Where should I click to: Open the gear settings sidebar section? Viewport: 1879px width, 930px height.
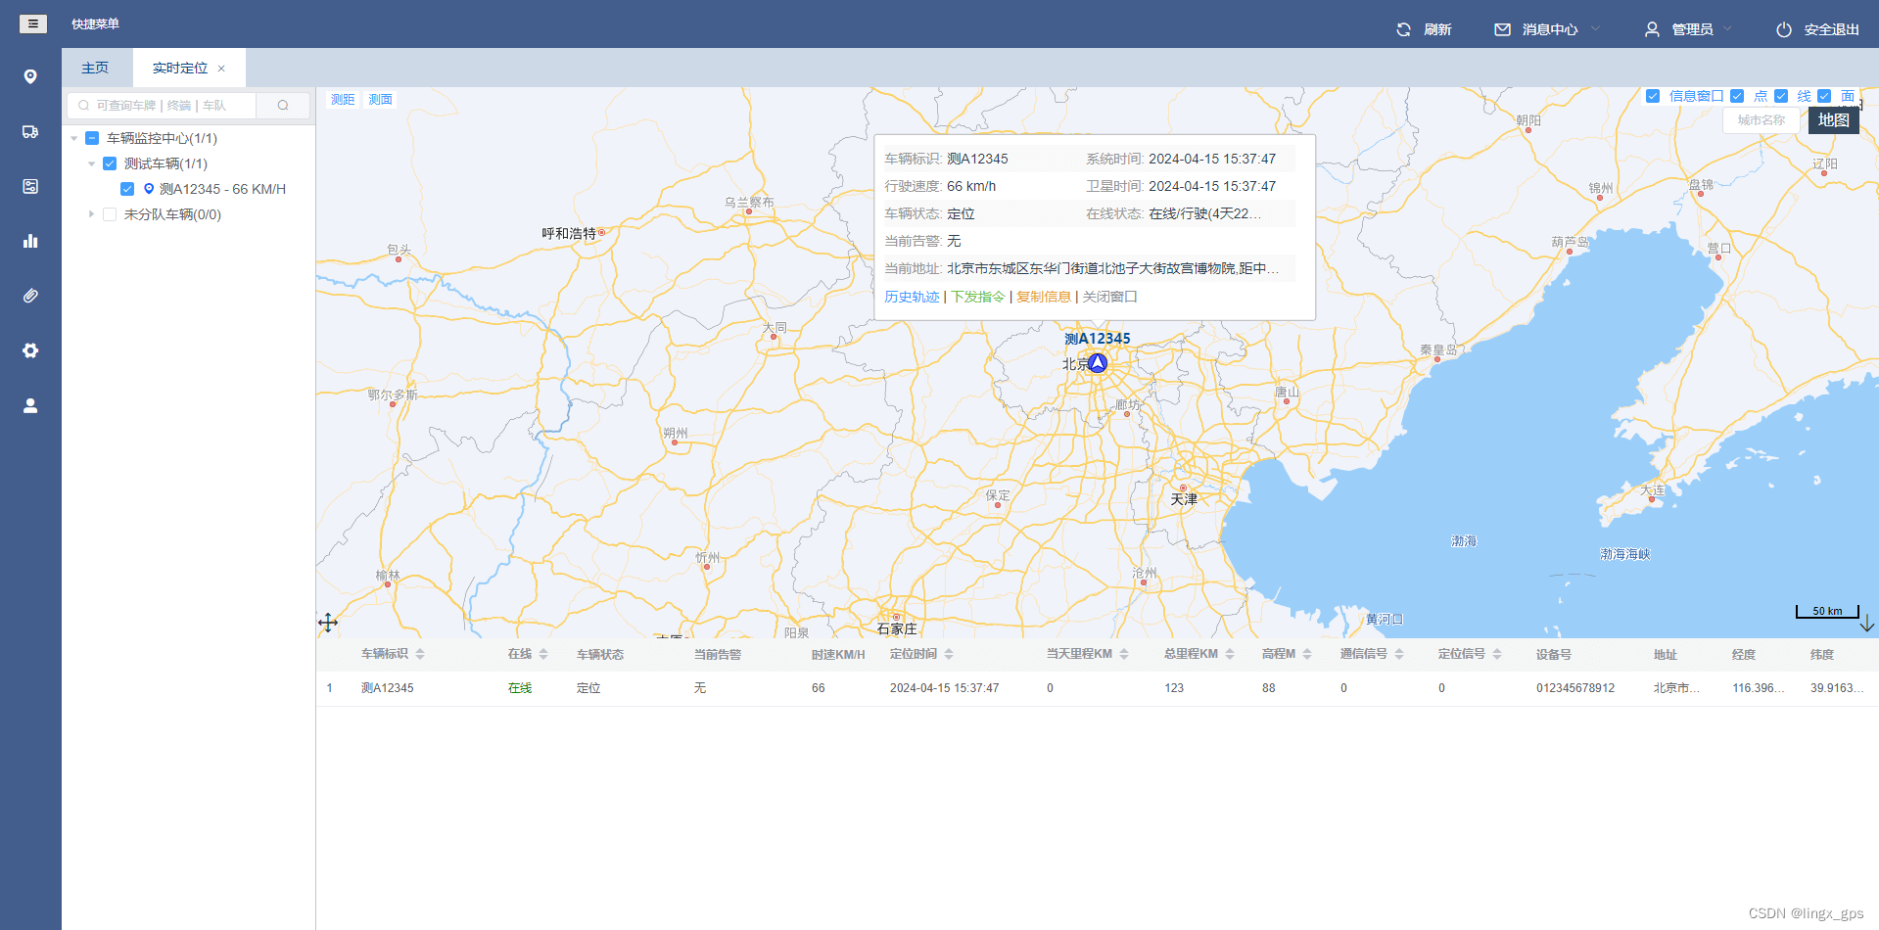tap(30, 350)
